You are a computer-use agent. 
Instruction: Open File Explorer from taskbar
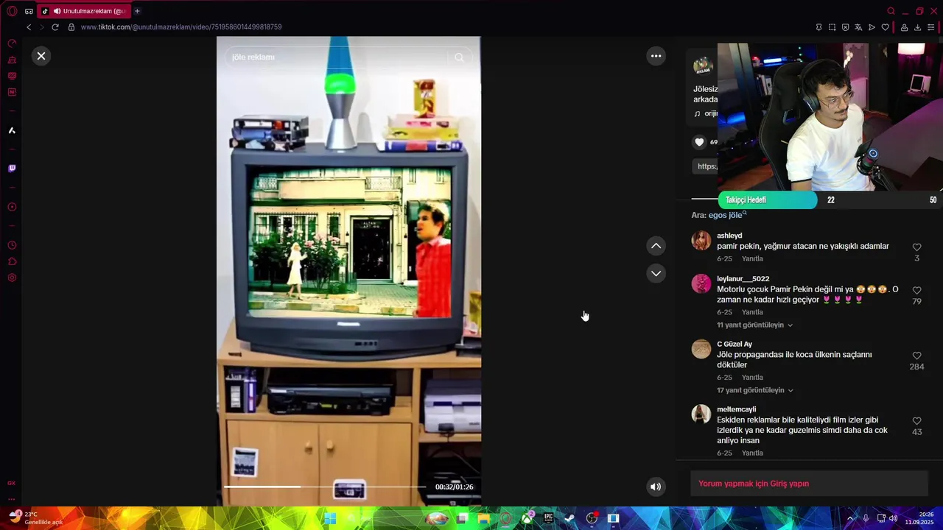pyautogui.click(x=484, y=518)
